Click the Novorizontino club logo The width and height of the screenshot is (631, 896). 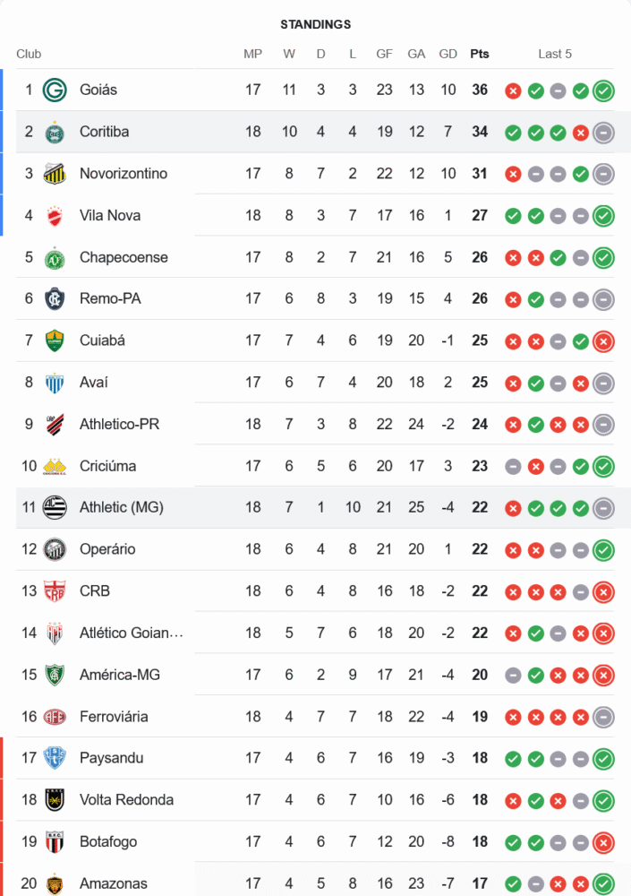tap(55, 174)
